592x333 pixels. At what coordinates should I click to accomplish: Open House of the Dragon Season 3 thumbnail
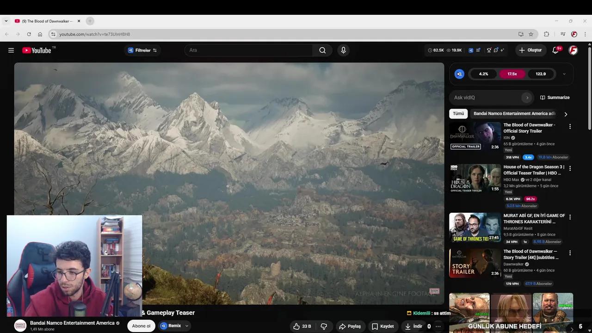tap(475, 178)
